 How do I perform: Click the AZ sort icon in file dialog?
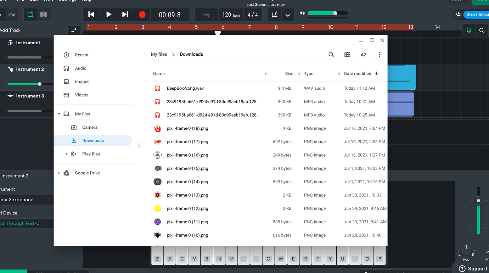tap(364, 55)
